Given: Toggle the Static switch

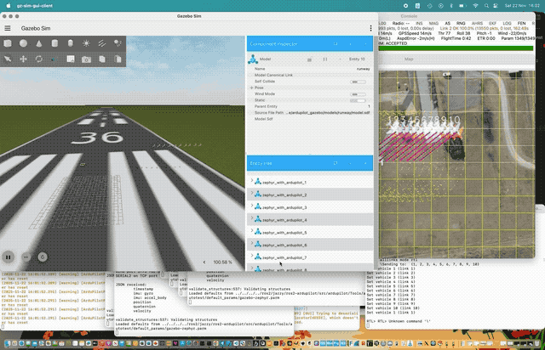Looking at the screenshot, I should point(359,99).
